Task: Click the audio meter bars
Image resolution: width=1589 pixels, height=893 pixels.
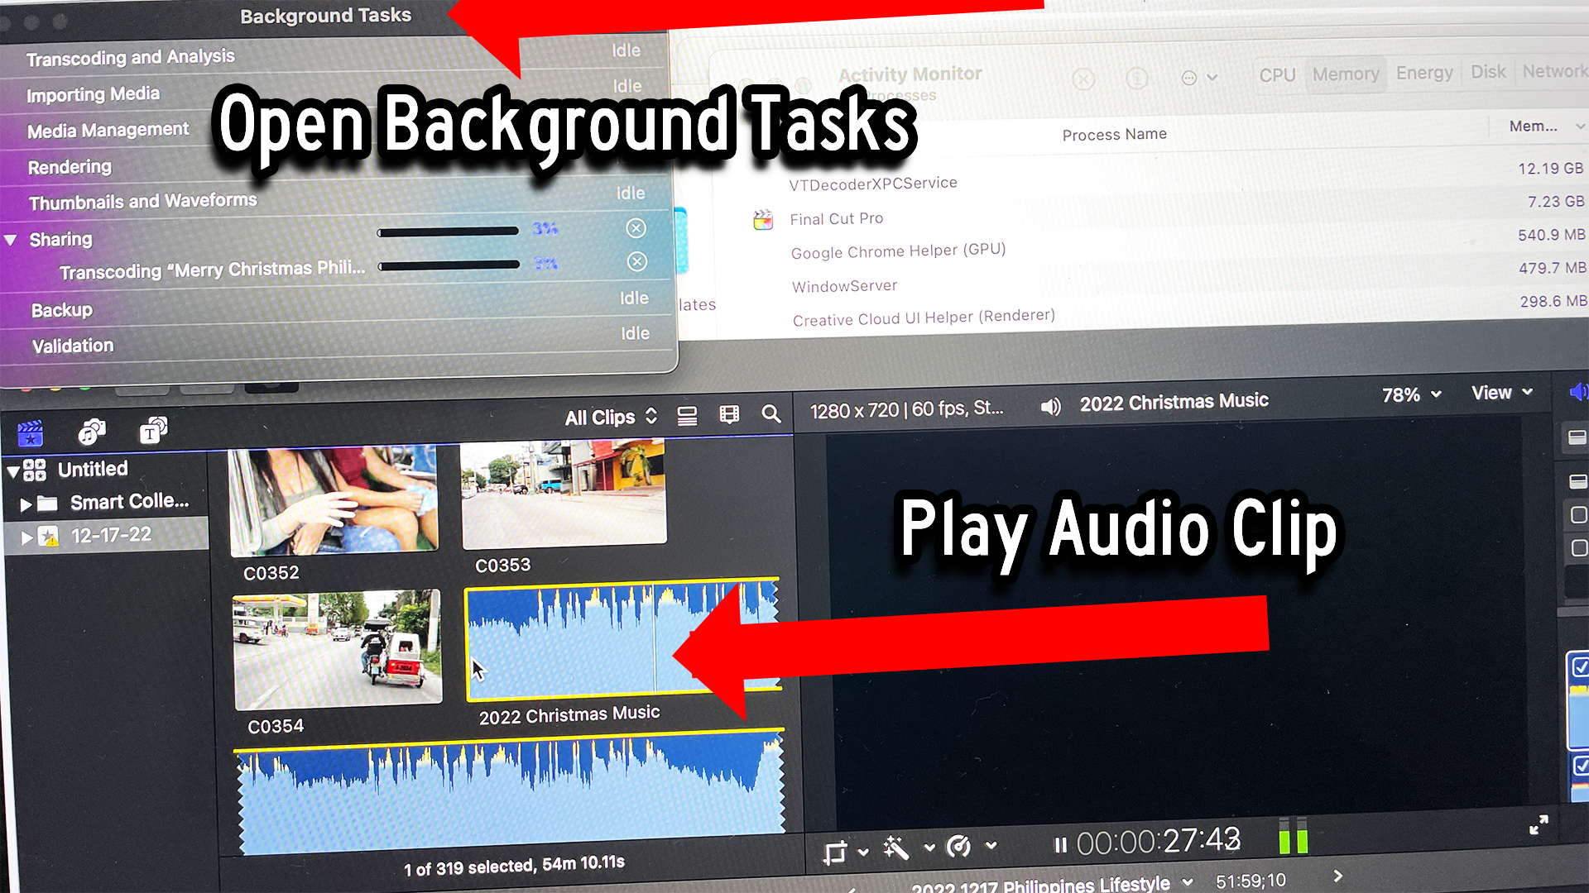Action: pos(1293,837)
